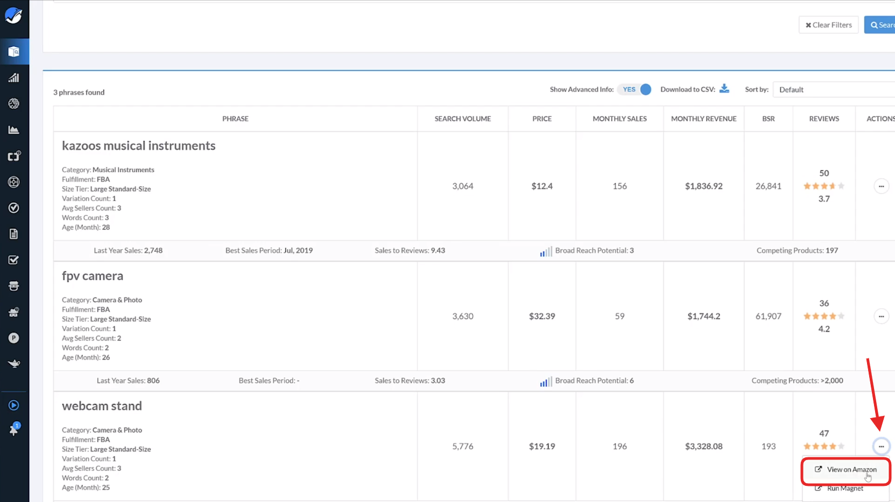Image resolution: width=895 pixels, height=502 pixels.
Task: Open the genie lamp sidebar icon
Action: 14,364
